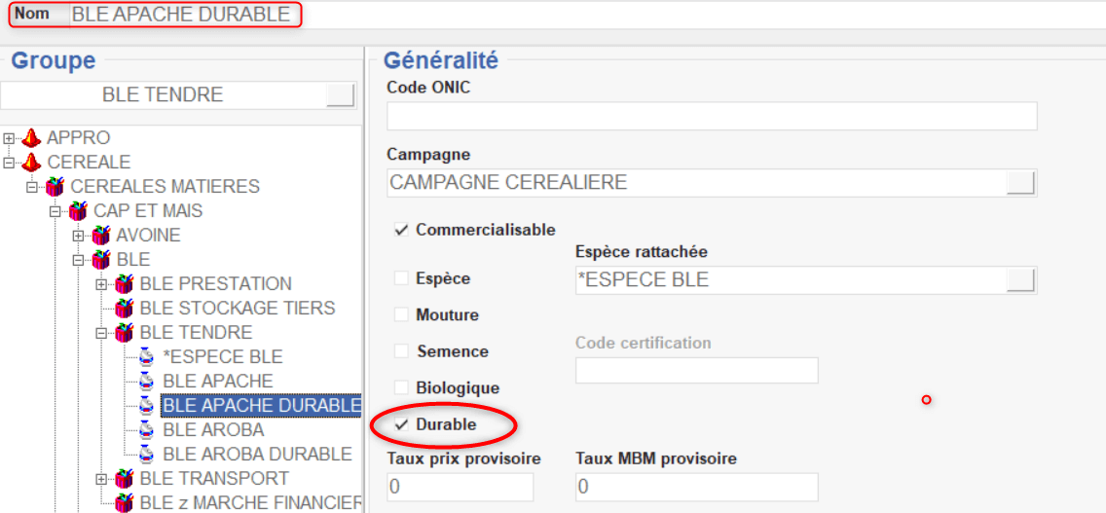This screenshot has height=513, width=1106.
Task: Click the gift box icon beside CEREALES MATIERES
Action: tap(55, 187)
